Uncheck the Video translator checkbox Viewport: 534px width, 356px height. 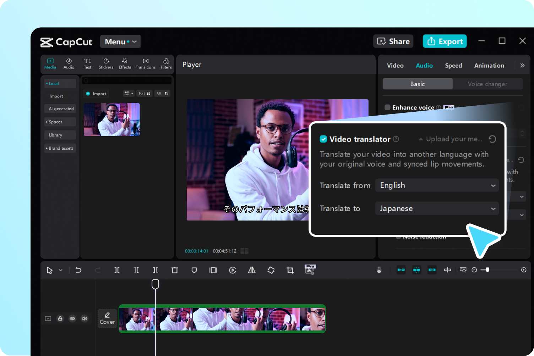pyautogui.click(x=323, y=139)
